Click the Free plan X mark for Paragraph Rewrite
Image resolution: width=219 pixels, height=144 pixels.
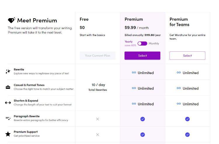click(x=98, y=119)
